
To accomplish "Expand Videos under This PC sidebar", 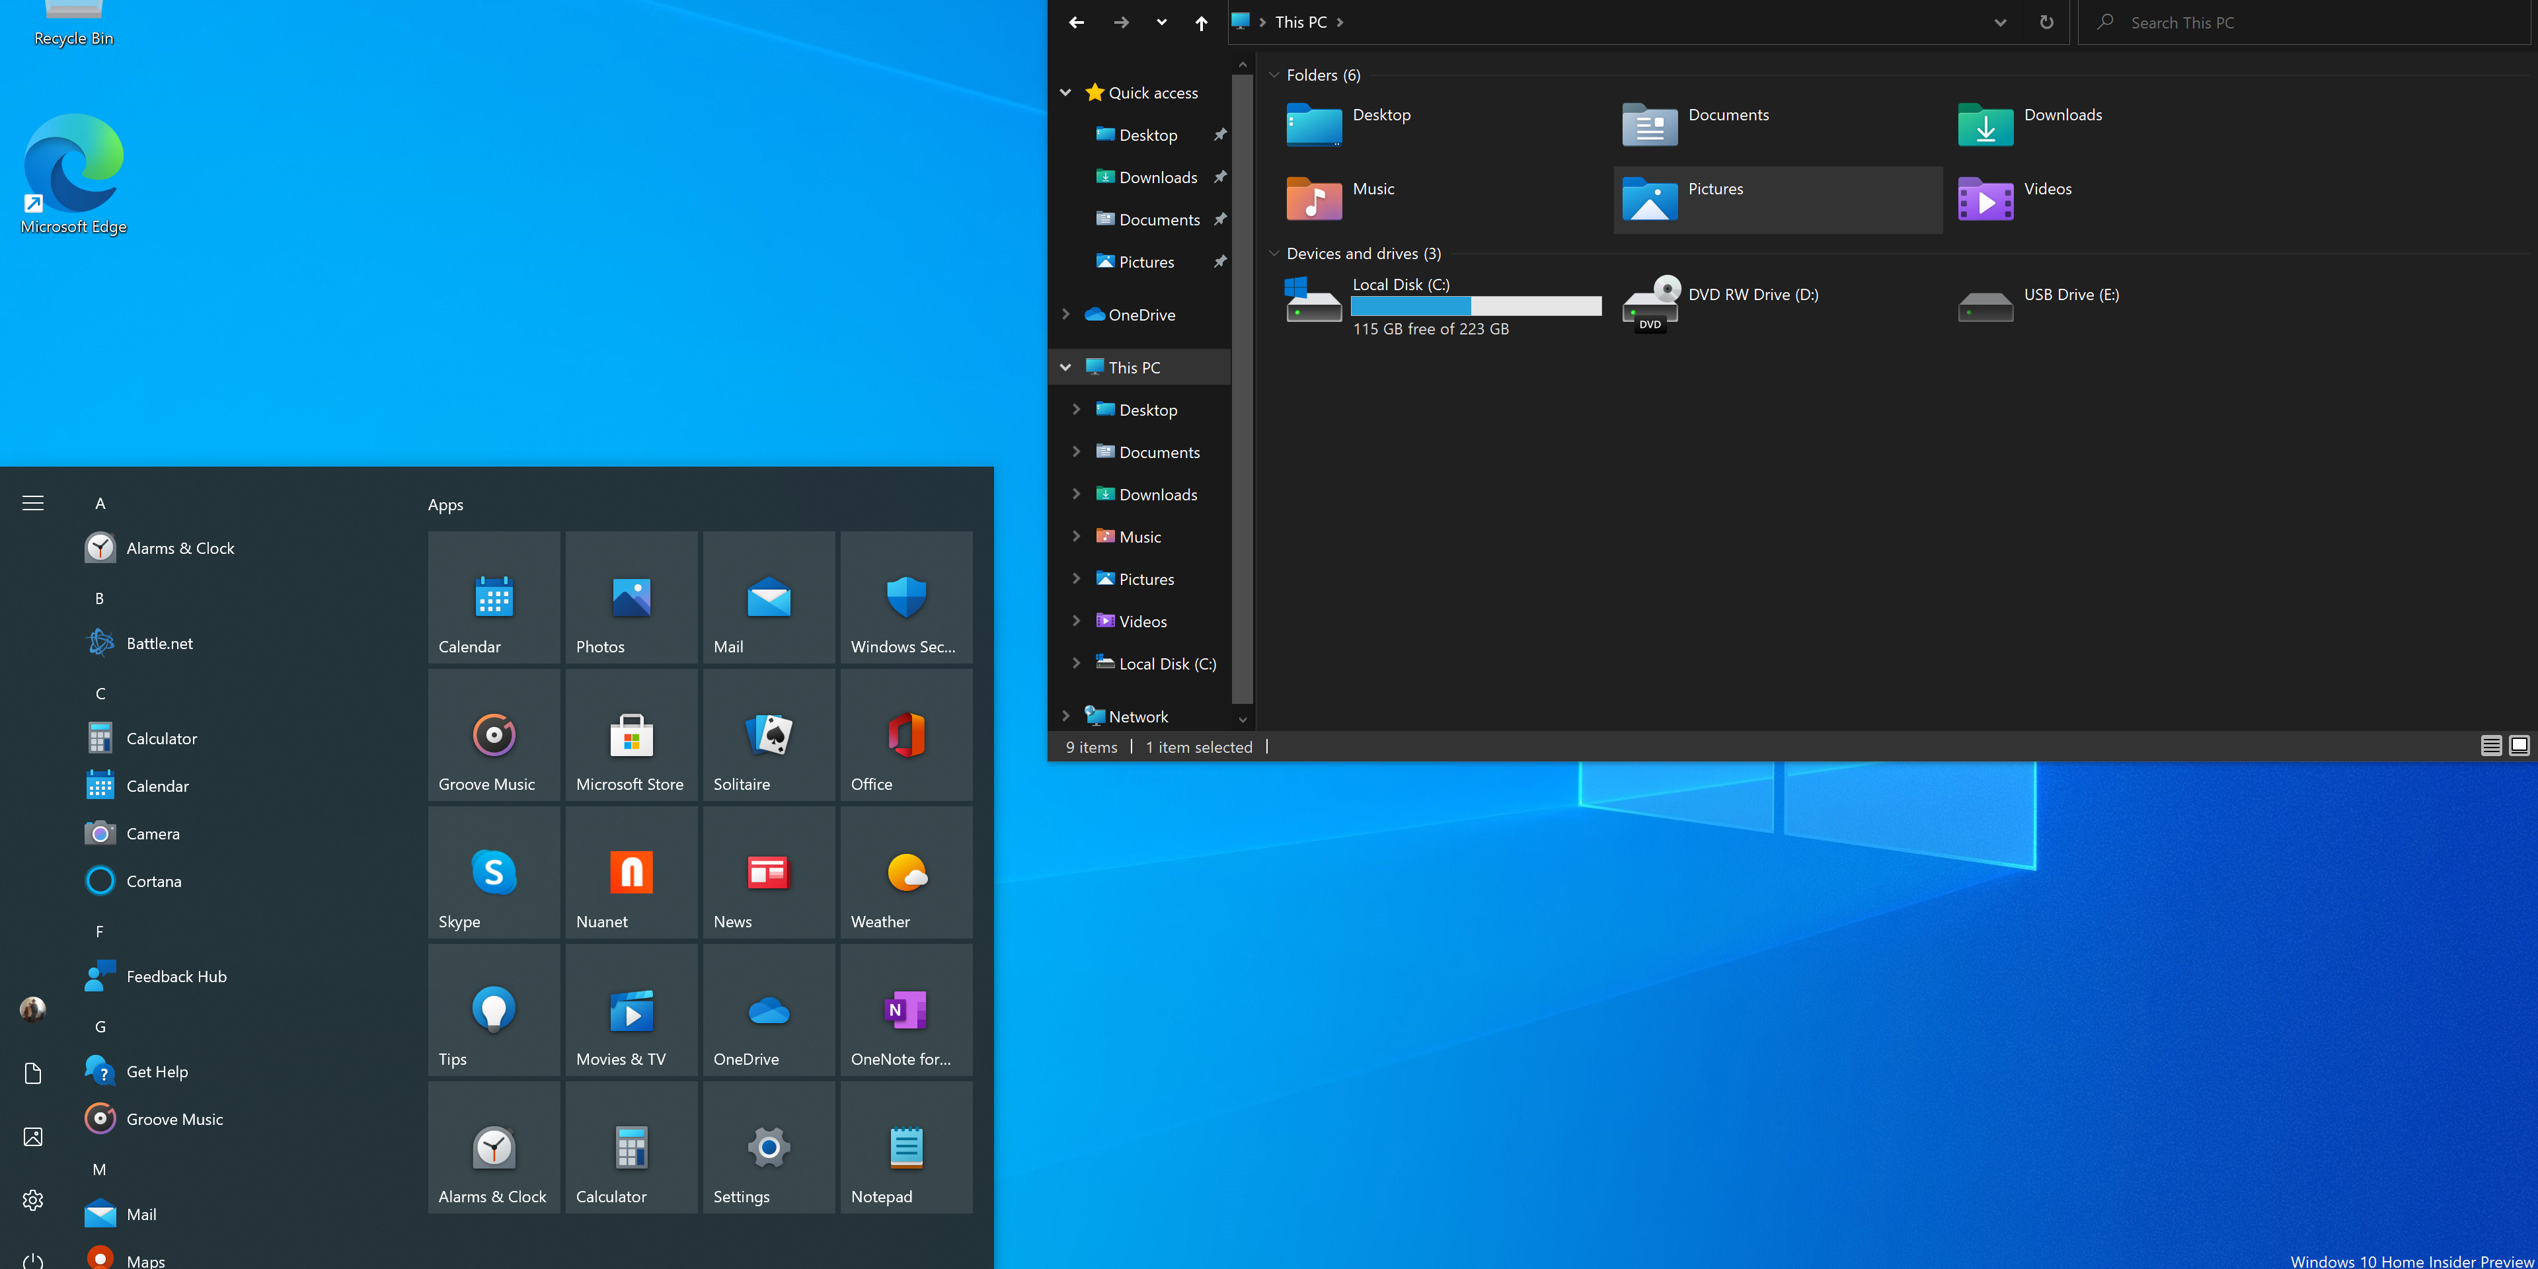I will pyautogui.click(x=1077, y=621).
